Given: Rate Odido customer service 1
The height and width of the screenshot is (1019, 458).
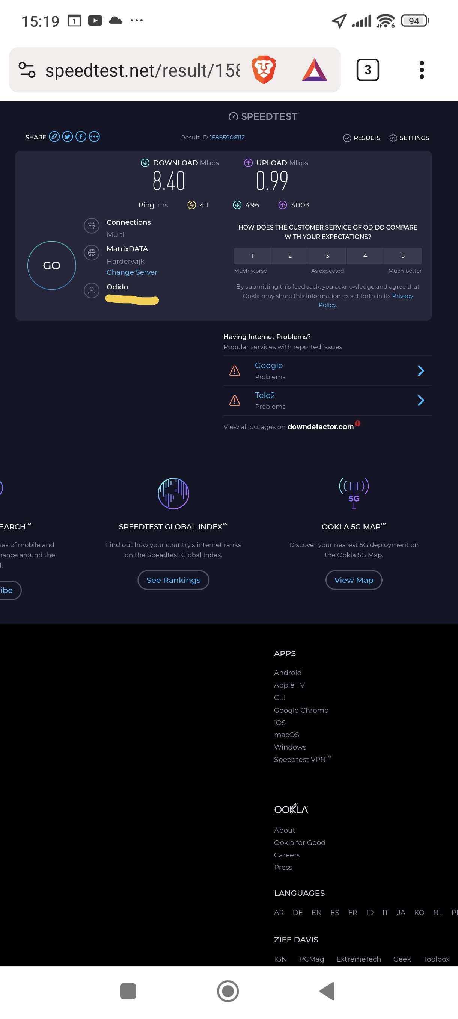Looking at the screenshot, I should [253, 256].
